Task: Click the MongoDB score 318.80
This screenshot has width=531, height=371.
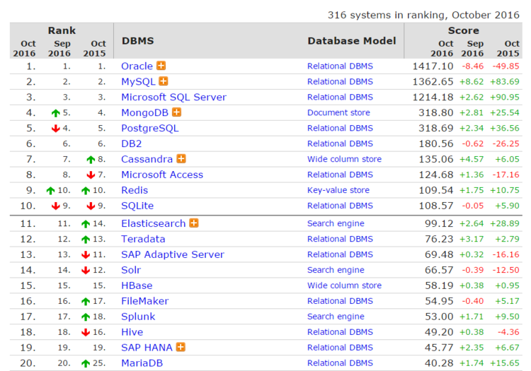Action: [x=436, y=113]
